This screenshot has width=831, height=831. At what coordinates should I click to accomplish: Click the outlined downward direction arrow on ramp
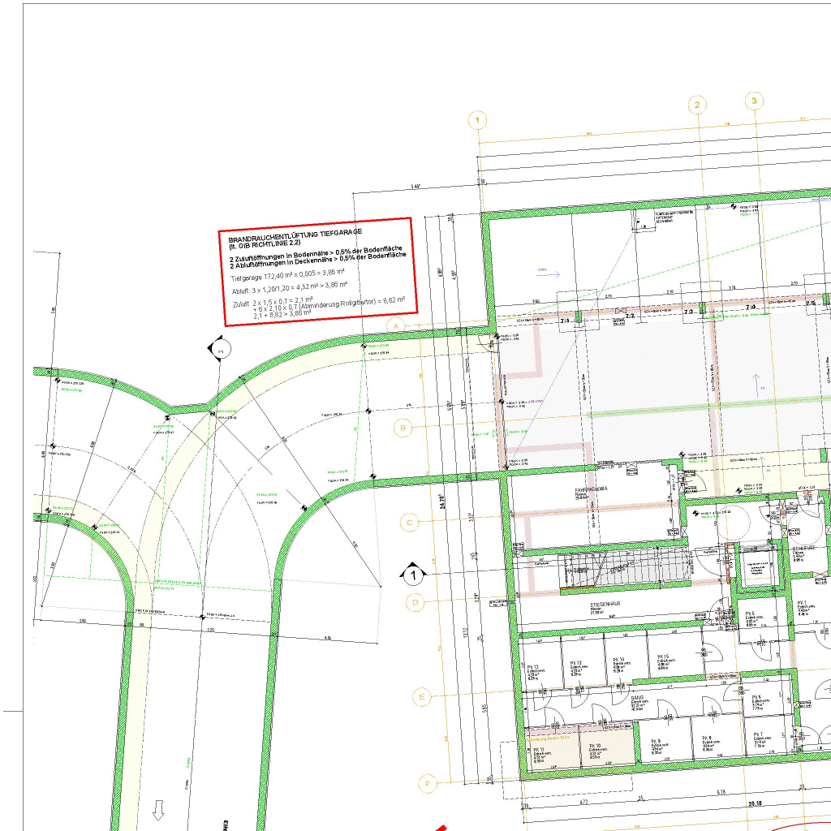coord(158,810)
